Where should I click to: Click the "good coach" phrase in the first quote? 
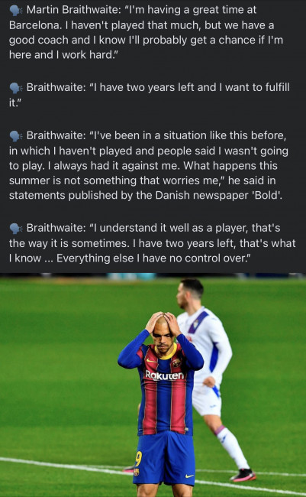click(39, 41)
